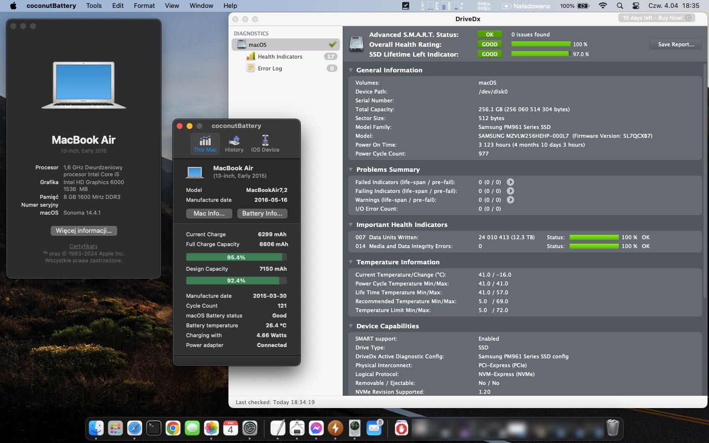
Task: Open System Information from the dock
Action: (x=297, y=428)
